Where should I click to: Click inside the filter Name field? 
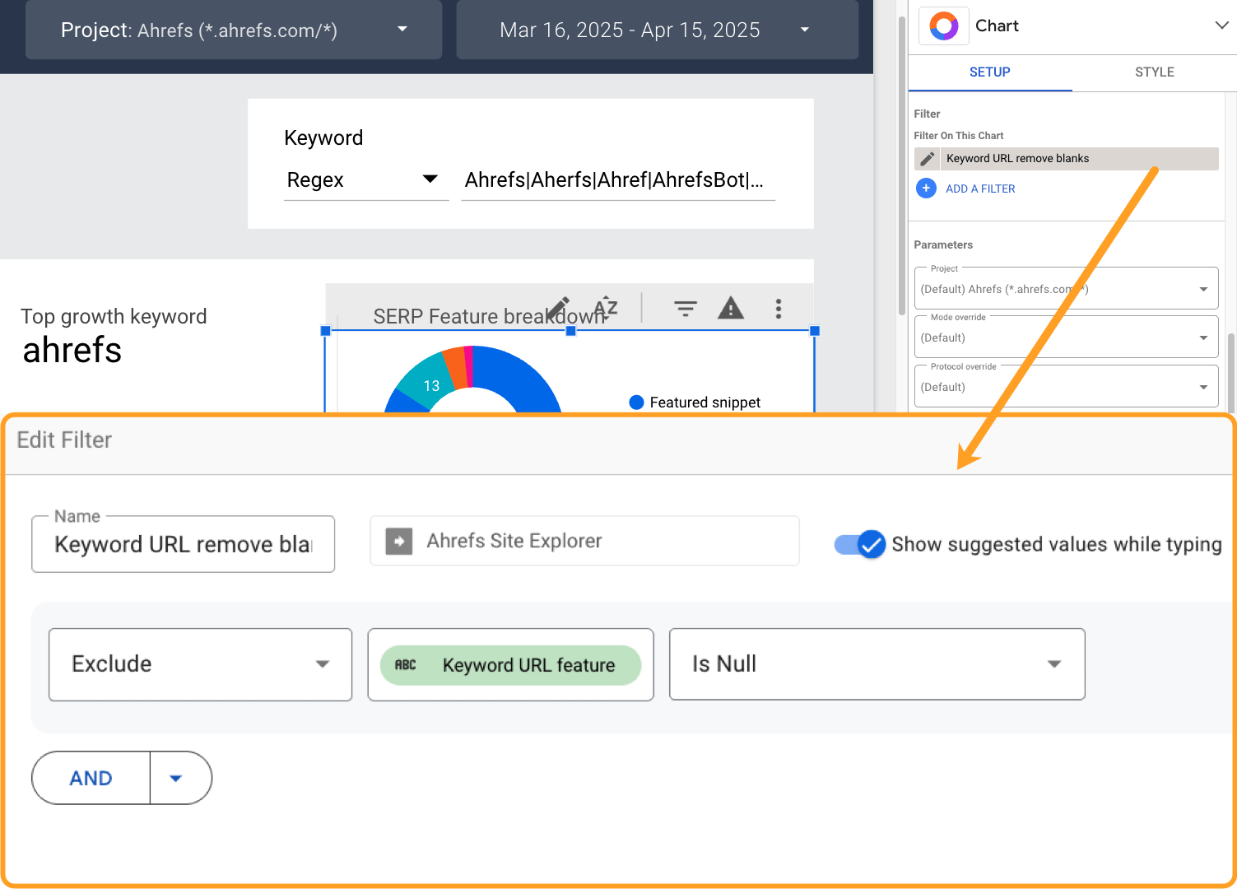click(183, 544)
